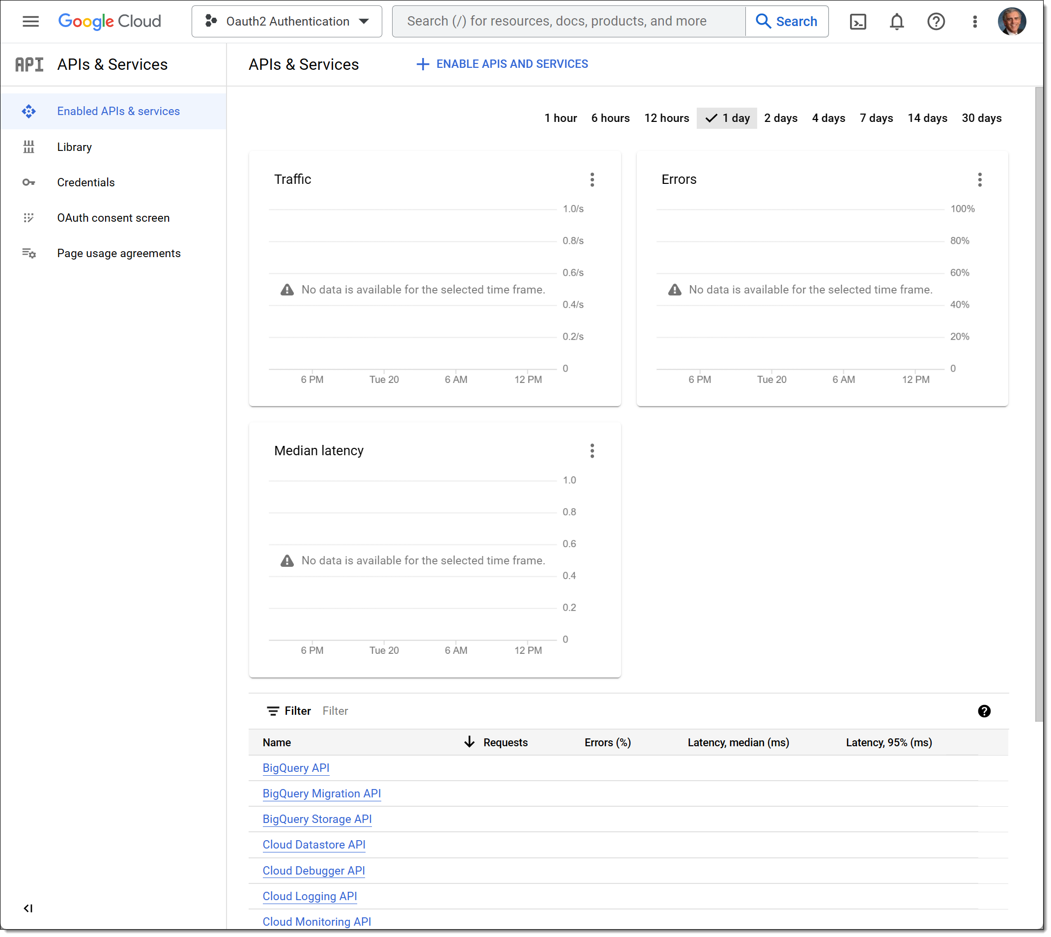Select the 30 days time range
The height and width of the screenshot is (937, 1051).
pyautogui.click(x=982, y=118)
